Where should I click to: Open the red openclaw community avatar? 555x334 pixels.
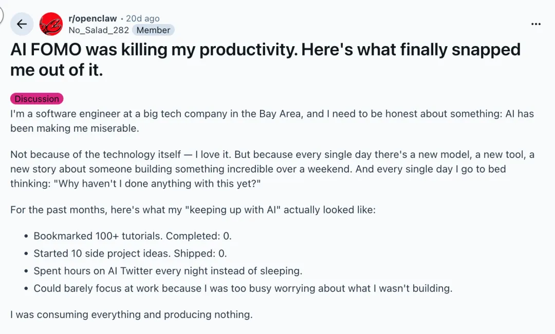tap(51, 24)
